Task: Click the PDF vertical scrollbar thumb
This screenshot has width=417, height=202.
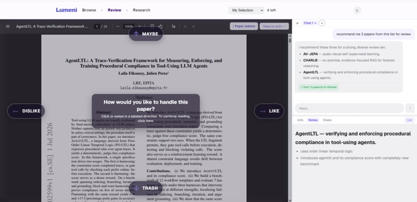Action: [x=290, y=41]
